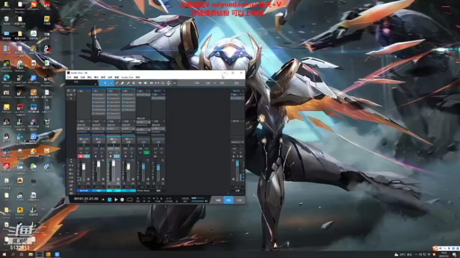
Task: Open the 文件 menu
Action: coord(69,77)
